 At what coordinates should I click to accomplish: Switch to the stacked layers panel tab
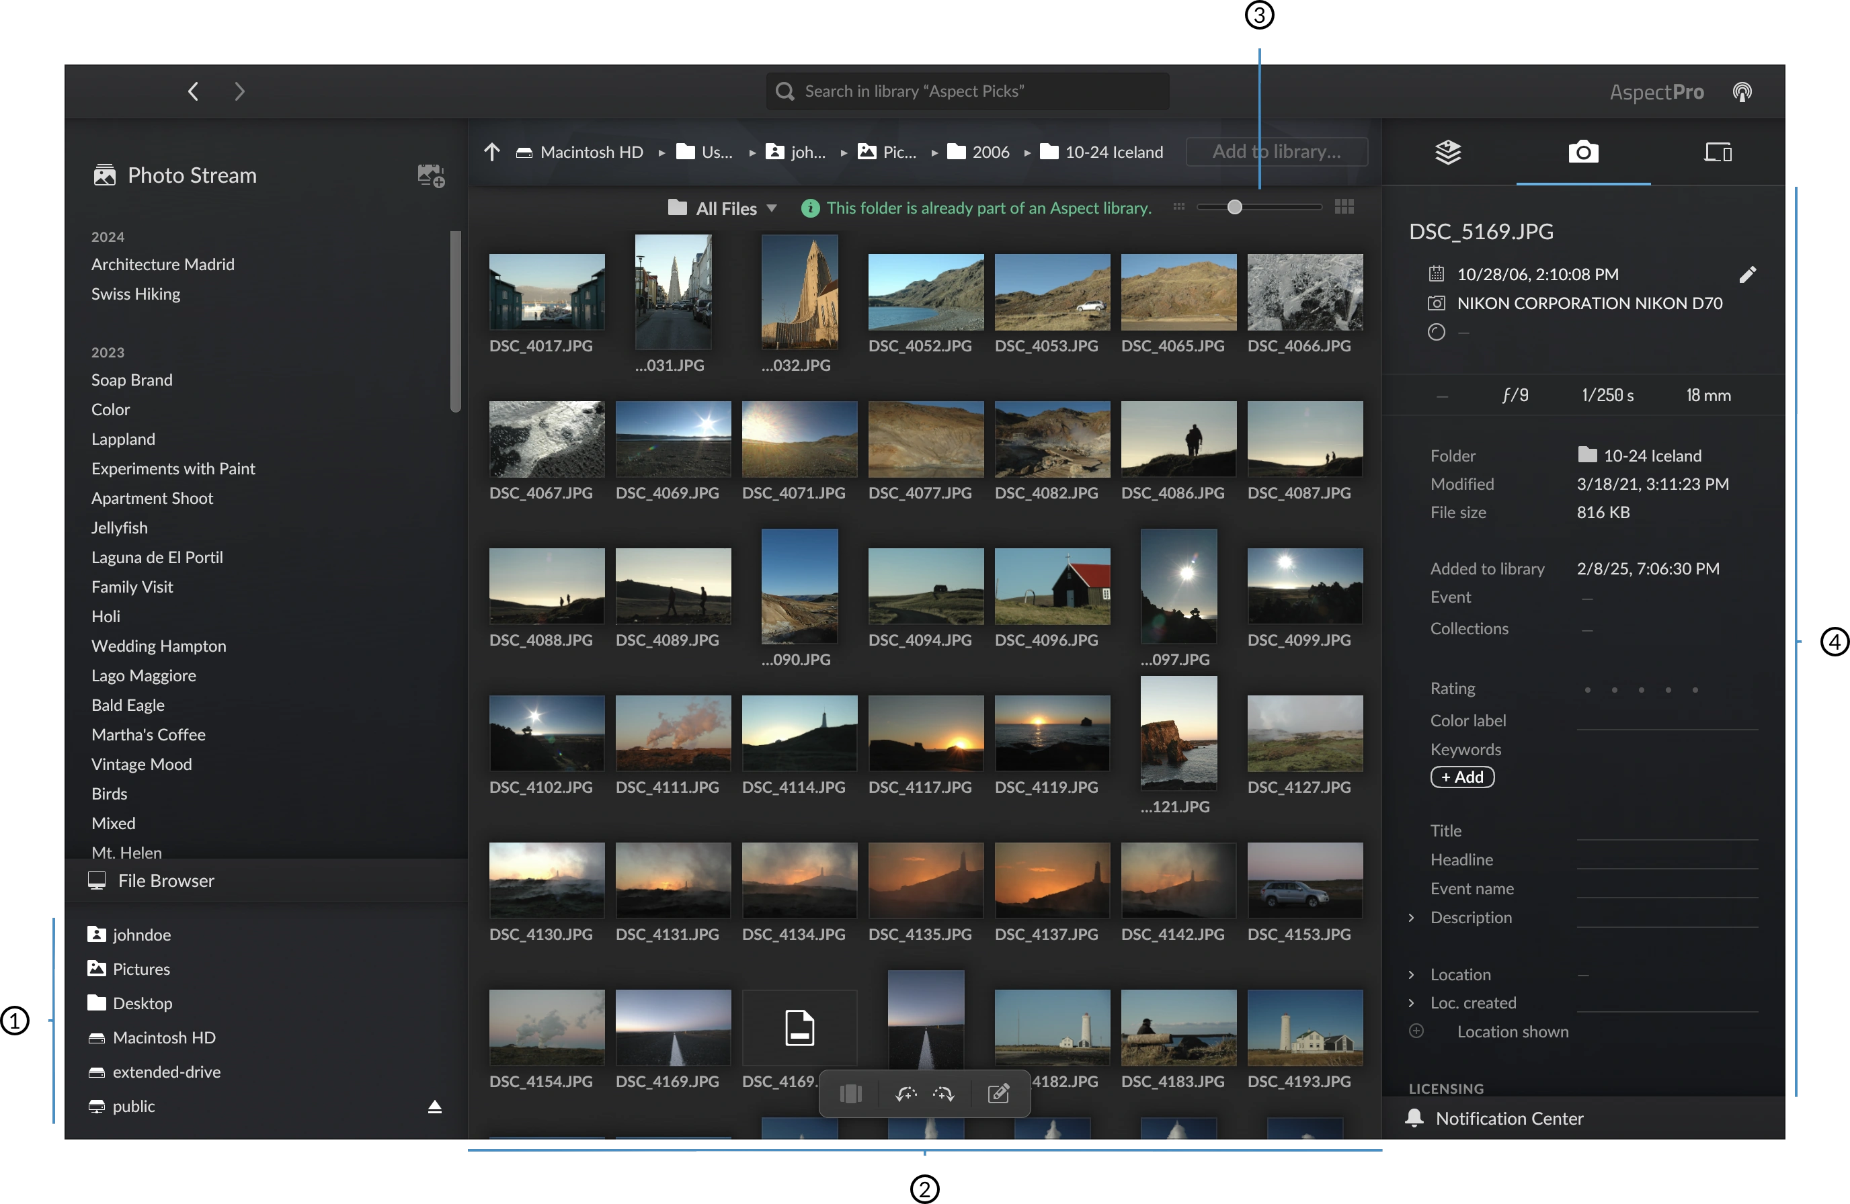(x=1447, y=151)
